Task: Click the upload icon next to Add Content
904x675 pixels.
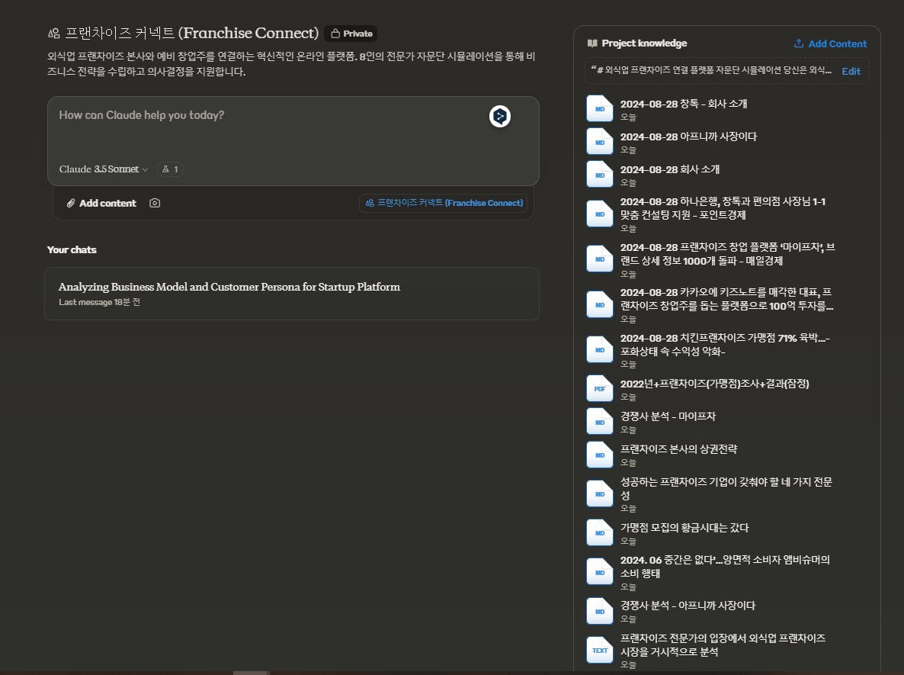Action: click(x=799, y=43)
